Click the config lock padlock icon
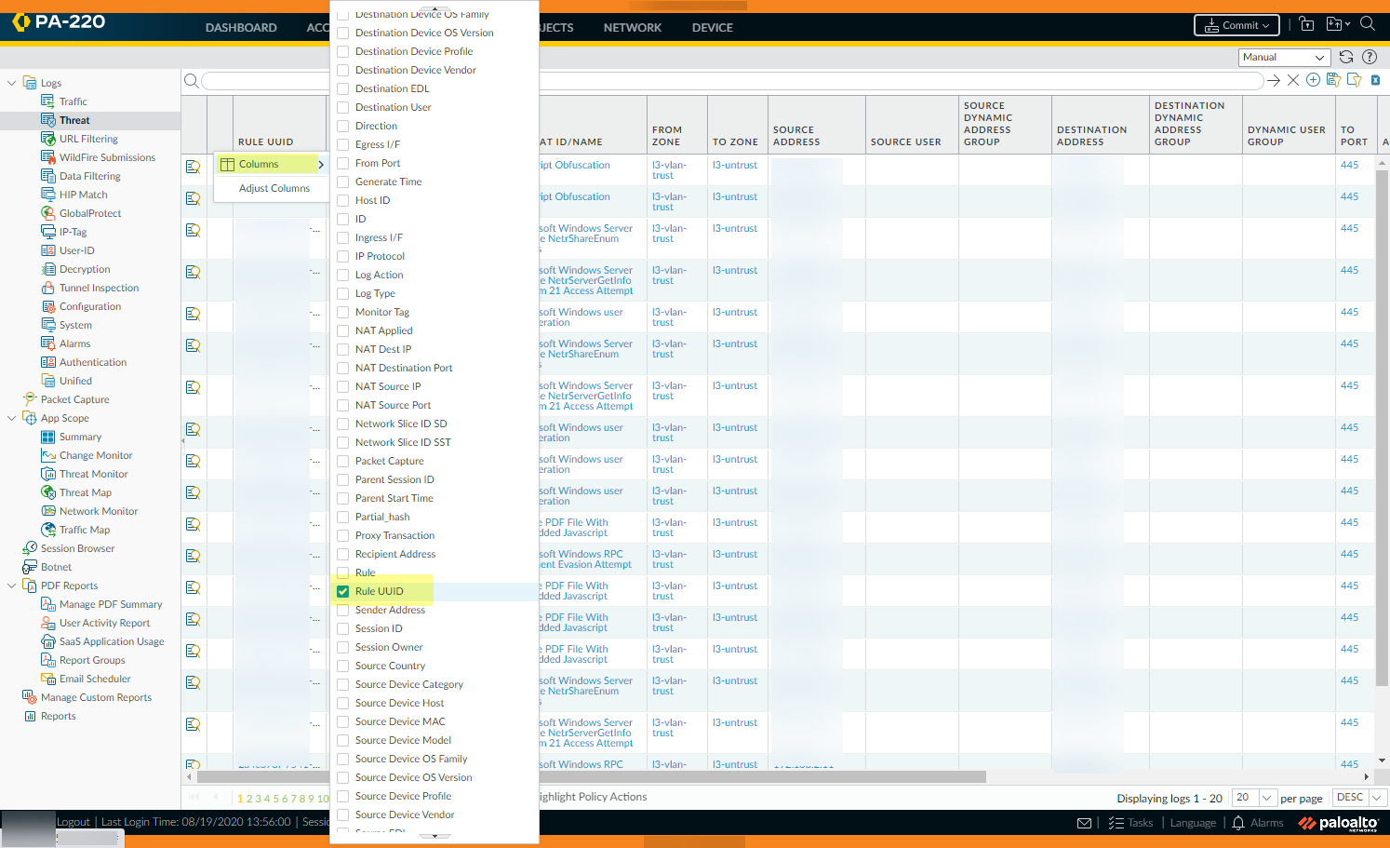 pos(1307,25)
